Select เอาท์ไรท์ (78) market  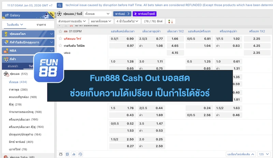click(18, 149)
